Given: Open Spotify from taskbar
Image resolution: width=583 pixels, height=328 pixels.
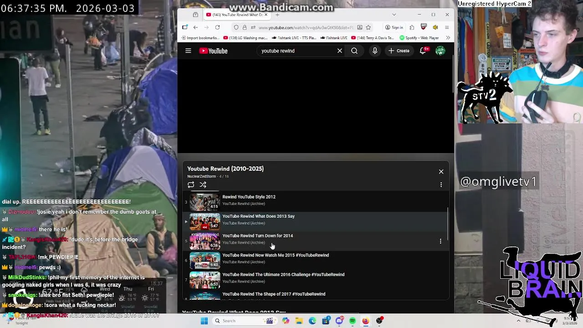Looking at the screenshot, I should tap(353, 321).
